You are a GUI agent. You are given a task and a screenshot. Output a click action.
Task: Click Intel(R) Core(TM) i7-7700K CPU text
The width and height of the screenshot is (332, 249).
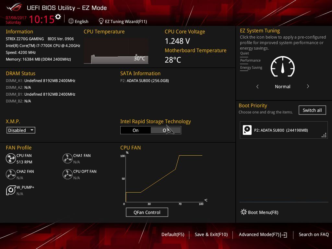(43, 46)
